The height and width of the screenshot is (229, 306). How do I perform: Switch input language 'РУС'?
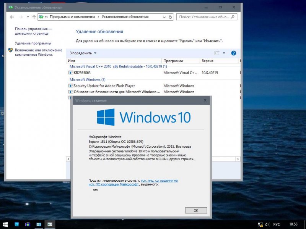coord(276,225)
